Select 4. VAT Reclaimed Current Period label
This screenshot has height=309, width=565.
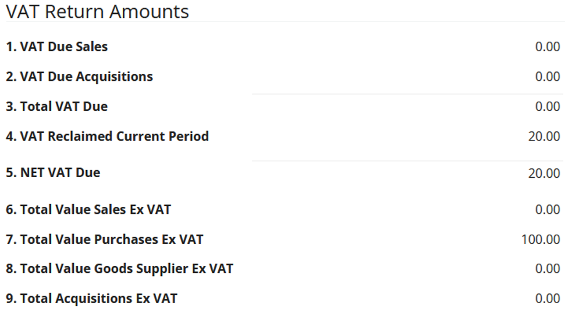[107, 136]
